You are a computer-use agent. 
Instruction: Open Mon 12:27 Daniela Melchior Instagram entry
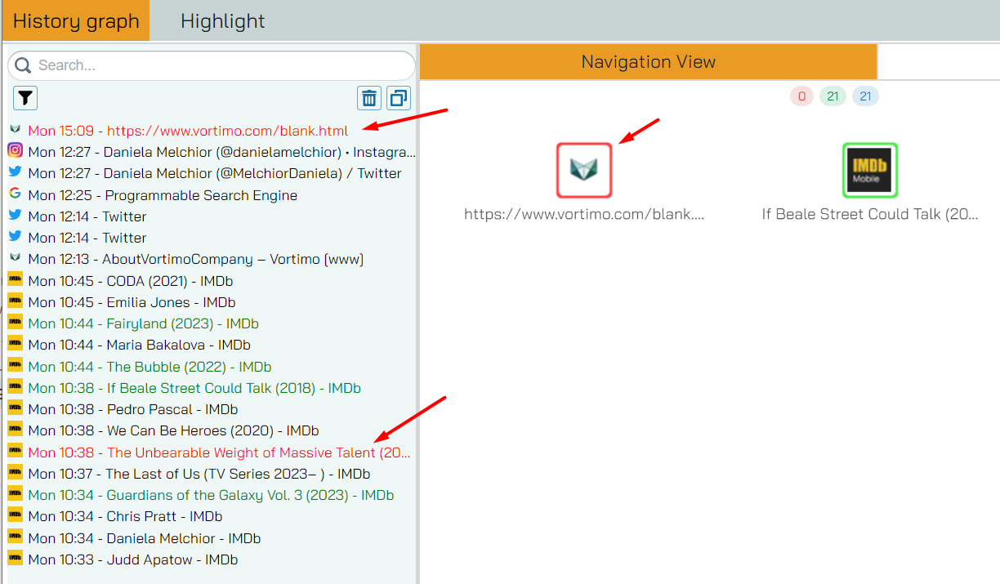(x=221, y=152)
